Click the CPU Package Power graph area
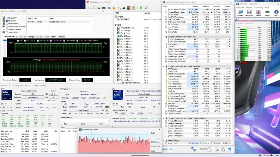The height and width of the screenshot is (157, 280). 114,142
